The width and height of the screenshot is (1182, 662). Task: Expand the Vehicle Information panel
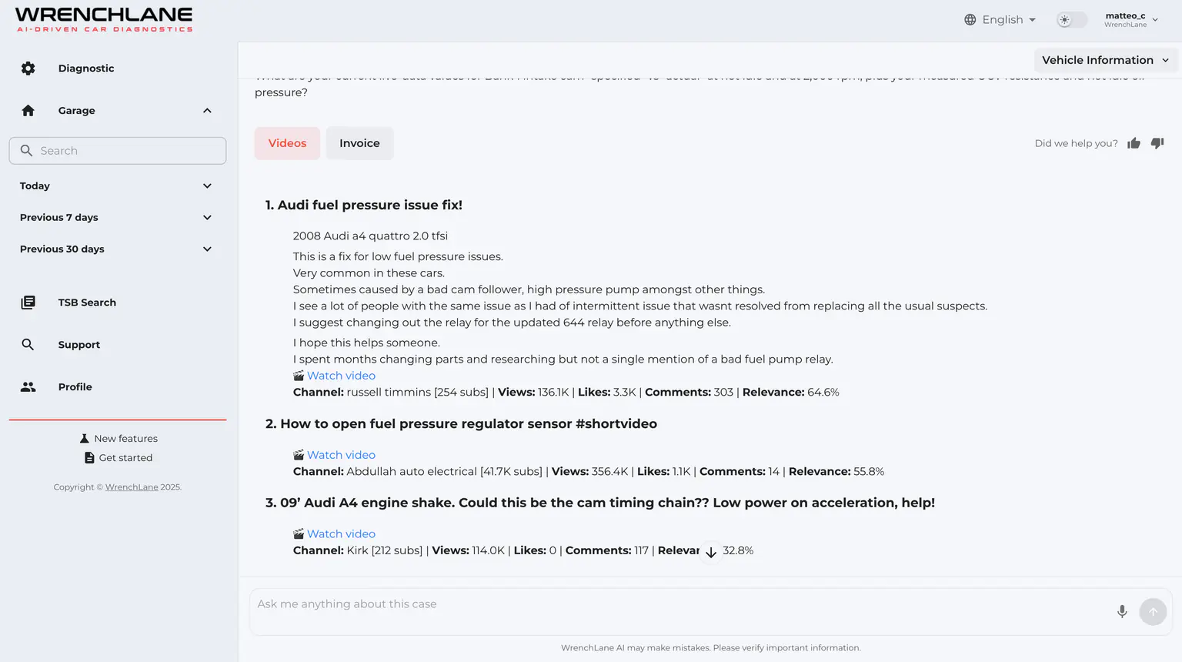tap(1105, 60)
